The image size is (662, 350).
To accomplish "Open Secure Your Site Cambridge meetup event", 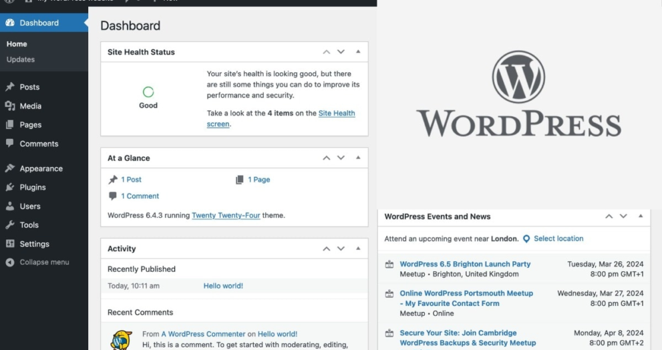I will click(x=468, y=338).
